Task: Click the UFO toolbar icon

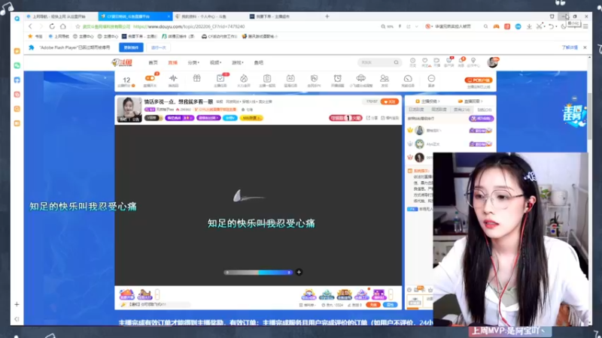Action: 361,78
